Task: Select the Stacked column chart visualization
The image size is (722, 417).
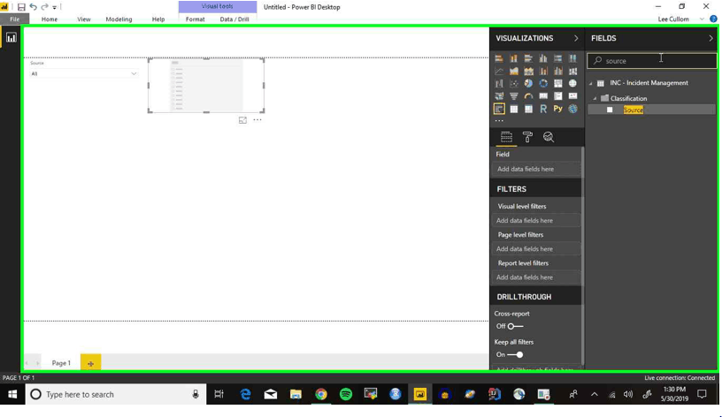Action: [x=513, y=58]
